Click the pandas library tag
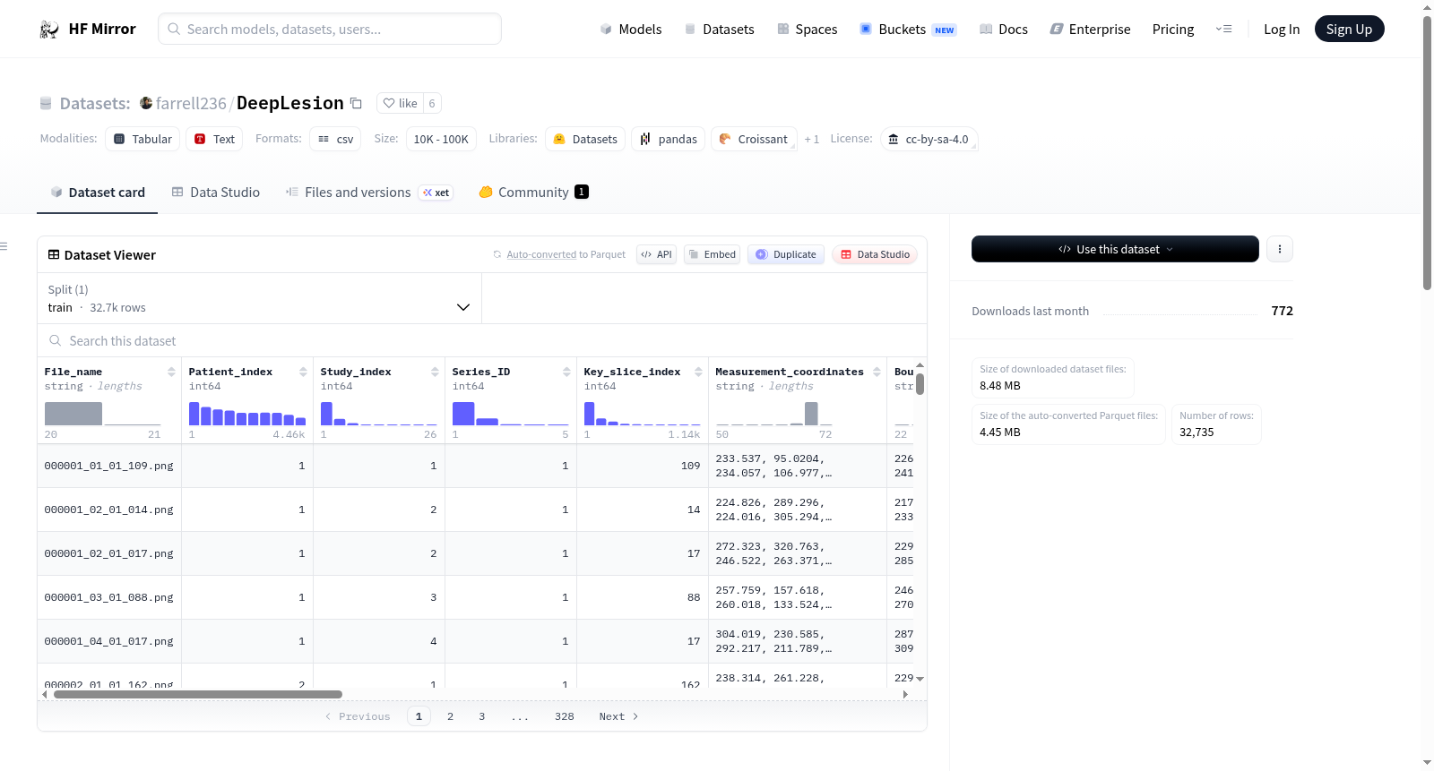The image size is (1434, 771). pos(669,140)
